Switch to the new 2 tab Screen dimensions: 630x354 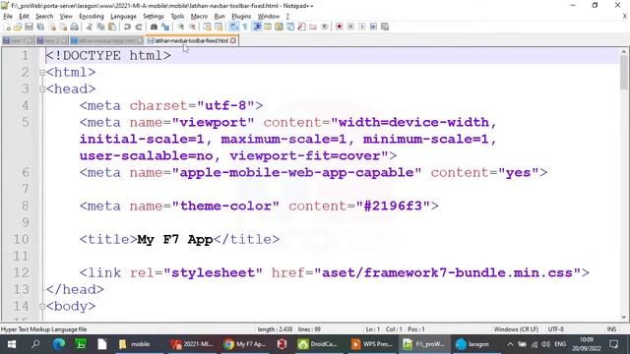coord(52,41)
